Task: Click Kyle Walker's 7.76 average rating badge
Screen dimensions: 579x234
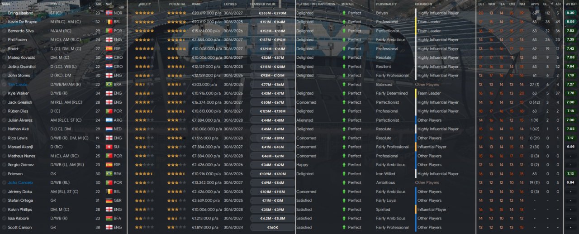Action: pyautogui.click(x=571, y=93)
